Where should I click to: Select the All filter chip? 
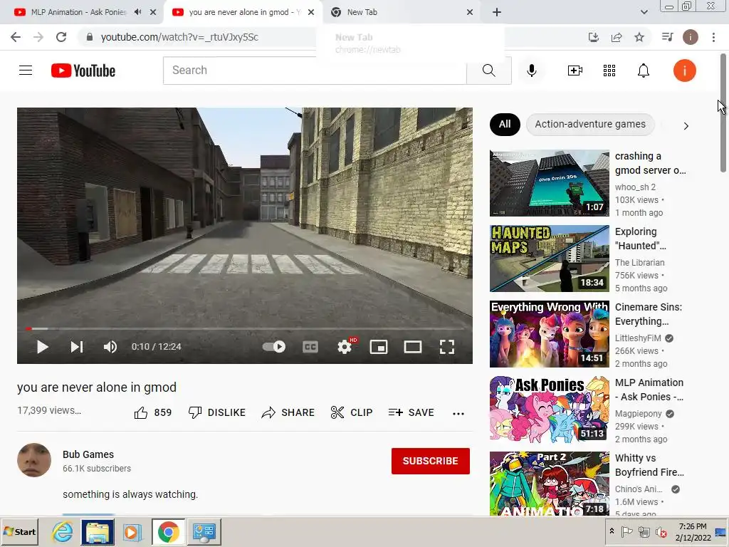(x=505, y=124)
